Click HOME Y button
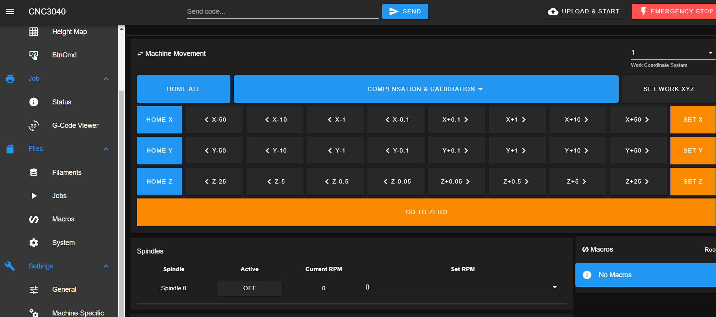Image resolution: width=716 pixels, height=317 pixels. click(159, 151)
